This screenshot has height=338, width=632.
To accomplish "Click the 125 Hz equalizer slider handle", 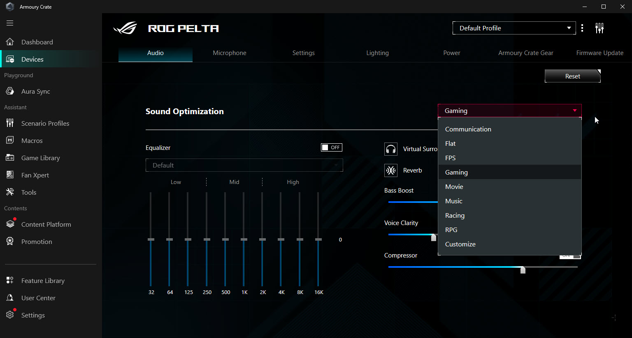I will click(x=188, y=239).
